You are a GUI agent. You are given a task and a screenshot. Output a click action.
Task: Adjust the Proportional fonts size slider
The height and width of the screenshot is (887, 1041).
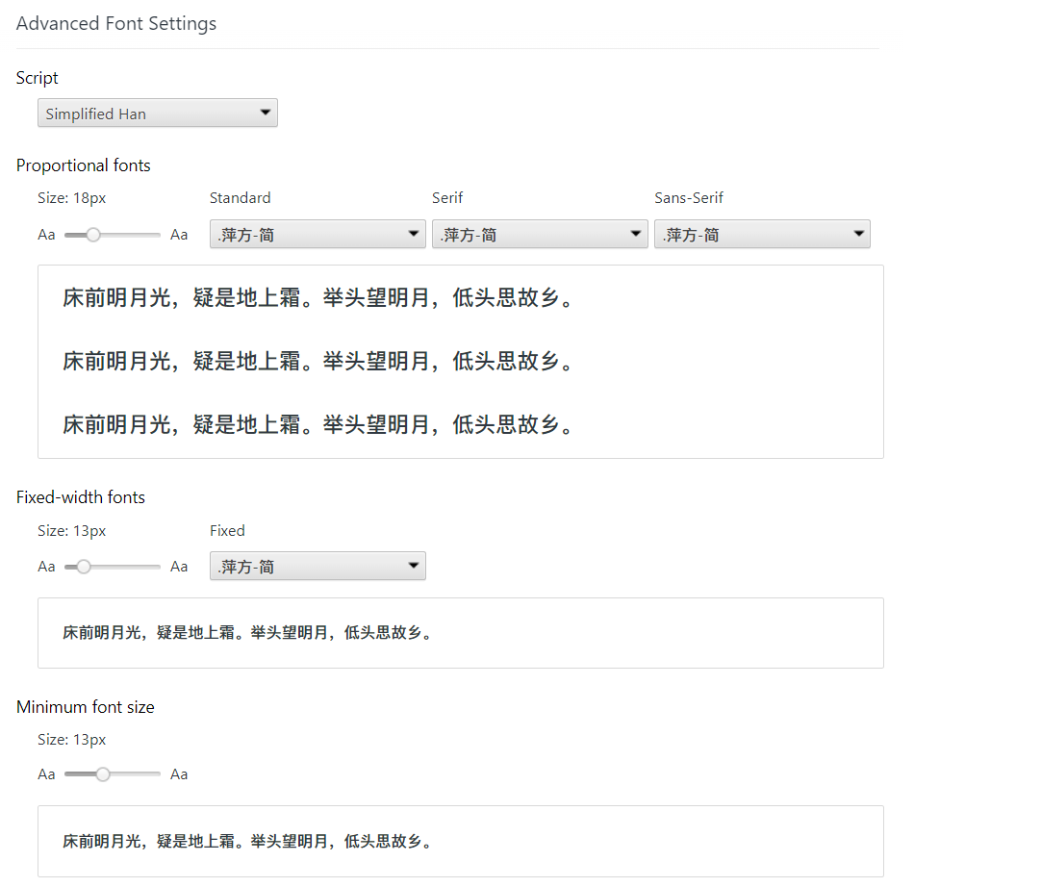pos(113,235)
